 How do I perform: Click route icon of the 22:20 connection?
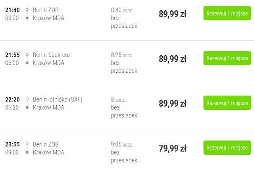point(27,103)
